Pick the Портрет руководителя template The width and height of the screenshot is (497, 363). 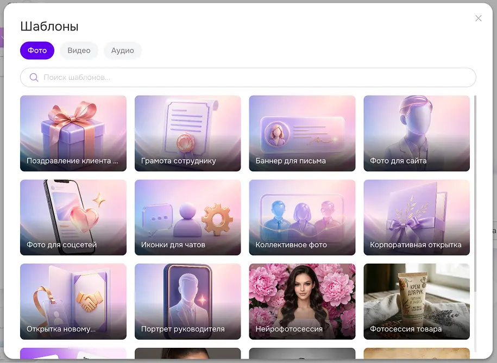(187, 302)
